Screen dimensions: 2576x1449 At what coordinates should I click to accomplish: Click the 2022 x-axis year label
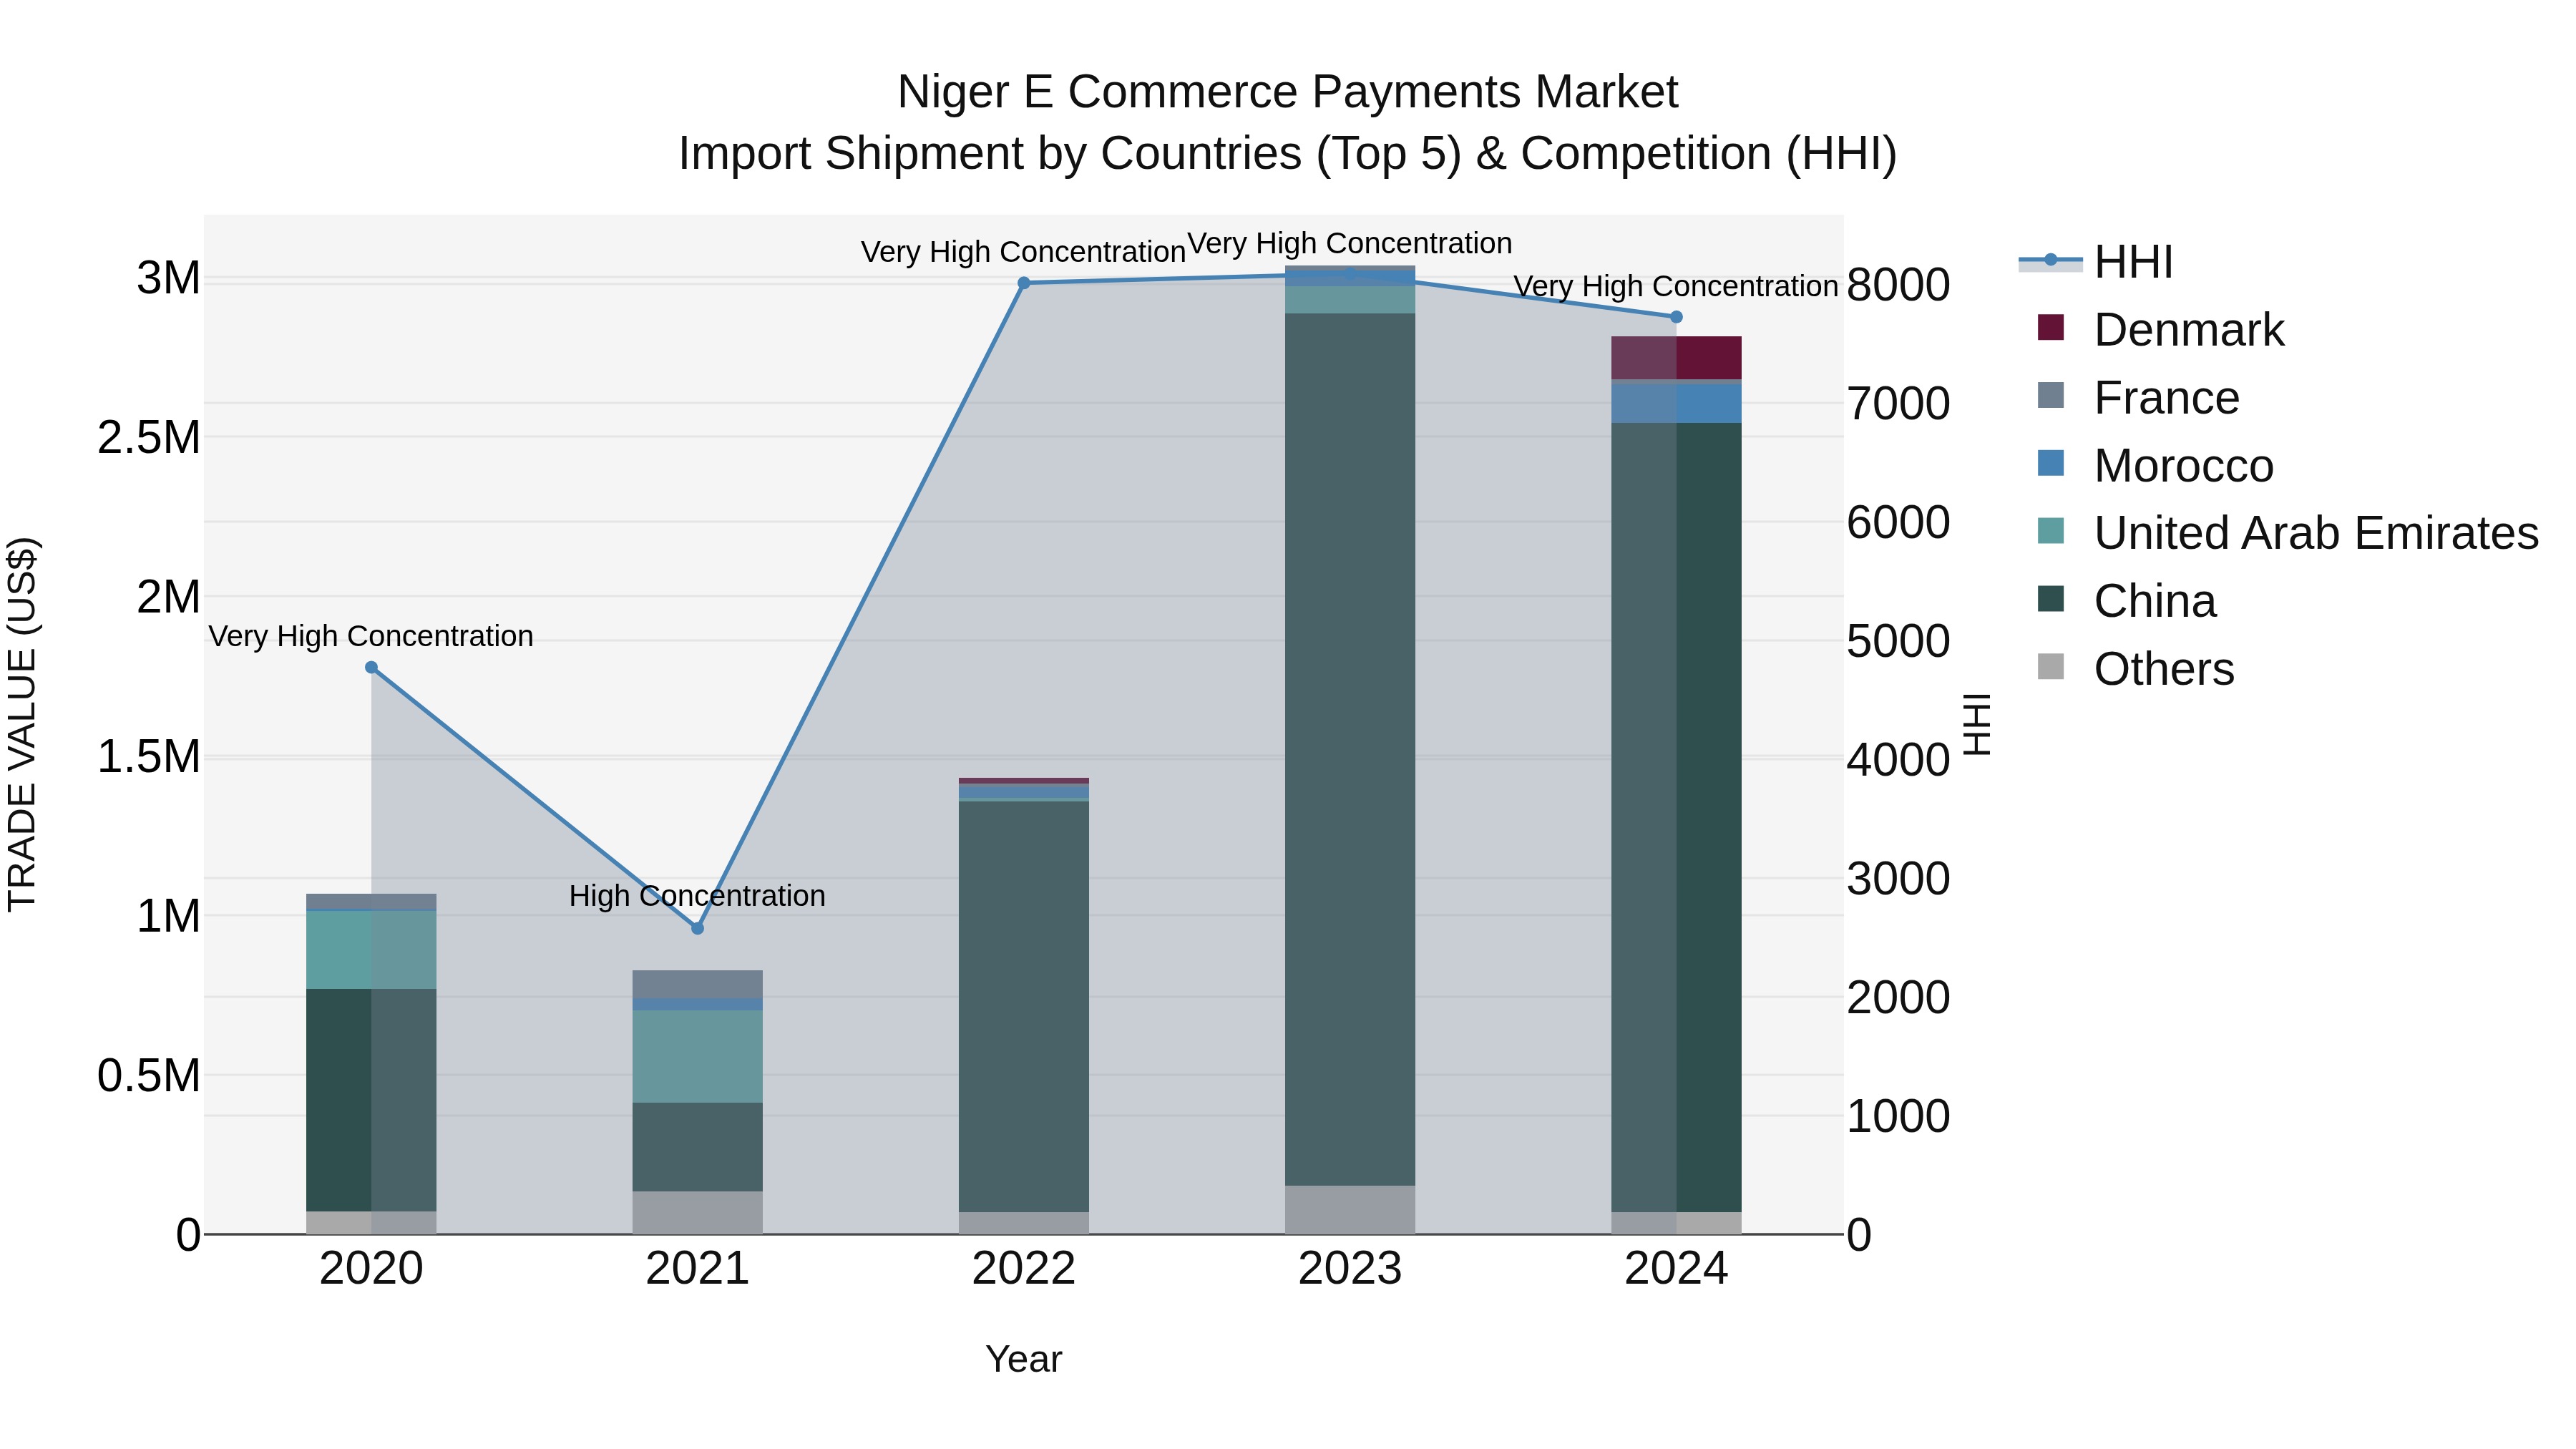[1024, 1269]
